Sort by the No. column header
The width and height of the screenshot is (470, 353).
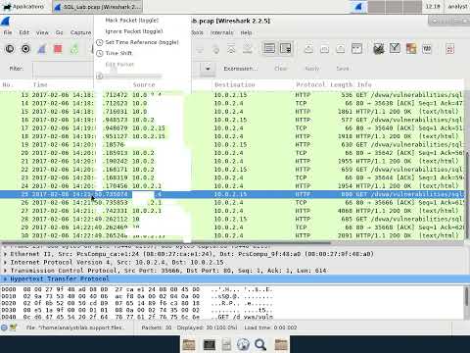click(x=16, y=84)
